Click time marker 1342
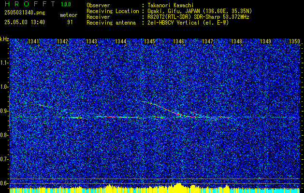Viewport: 304px width, 193px height. [62, 41]
